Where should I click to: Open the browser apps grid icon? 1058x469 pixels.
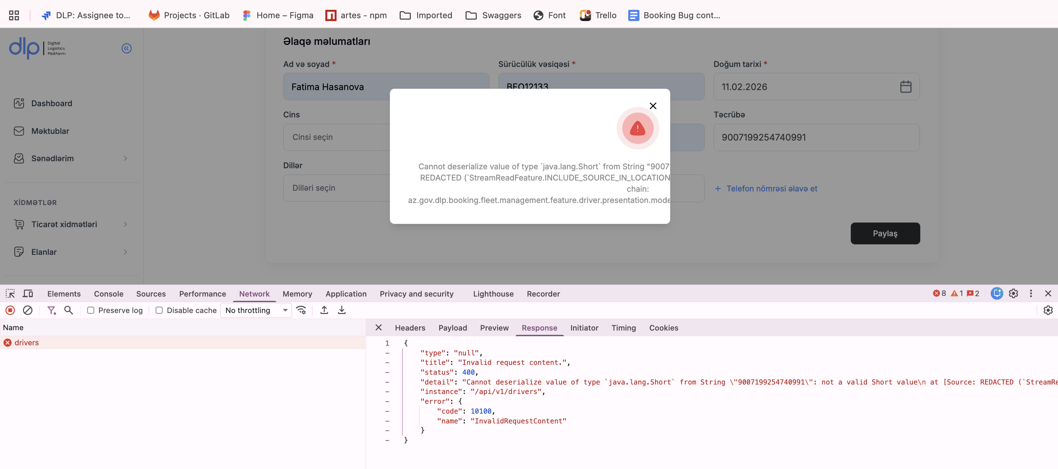(14, 15)
